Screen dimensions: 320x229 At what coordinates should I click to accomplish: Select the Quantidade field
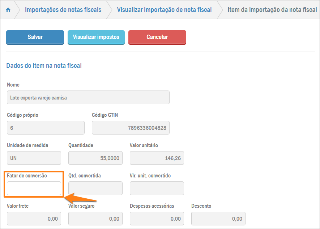coord(95,158)
